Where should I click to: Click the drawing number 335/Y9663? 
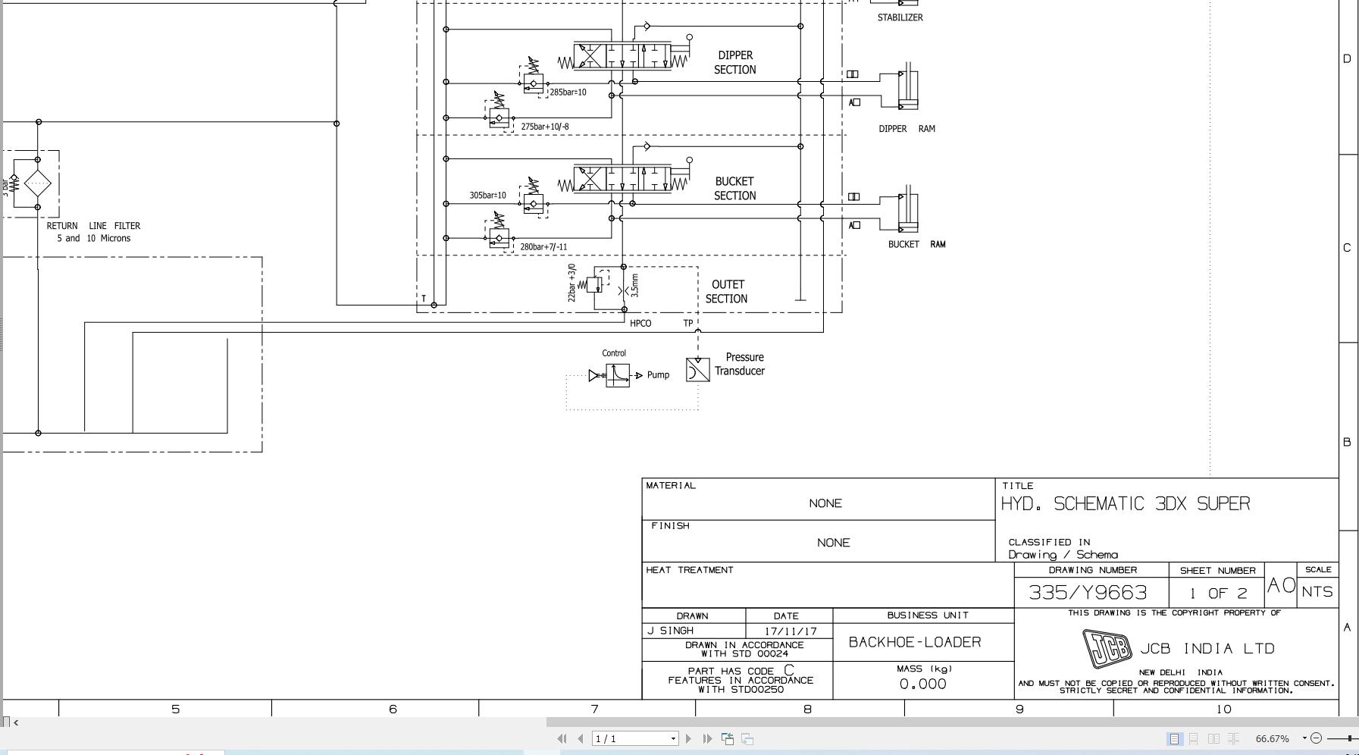[1088, 592]
